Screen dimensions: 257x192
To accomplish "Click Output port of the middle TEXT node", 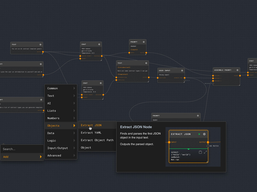I will pyautogui.click(x=149, y=77).
